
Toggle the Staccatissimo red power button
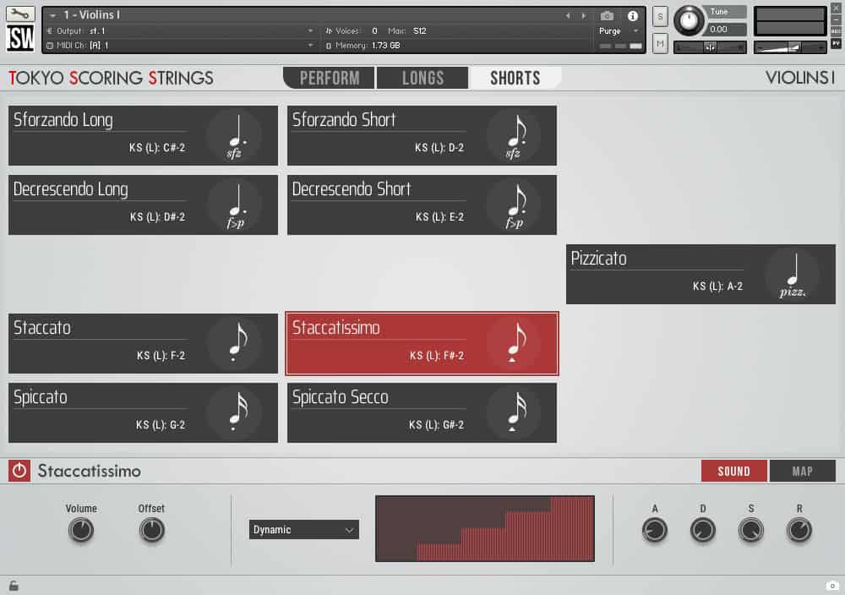19,471
